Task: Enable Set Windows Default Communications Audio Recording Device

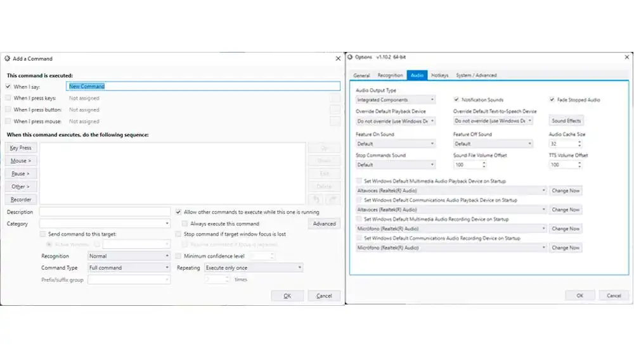Action: (359, 238)
